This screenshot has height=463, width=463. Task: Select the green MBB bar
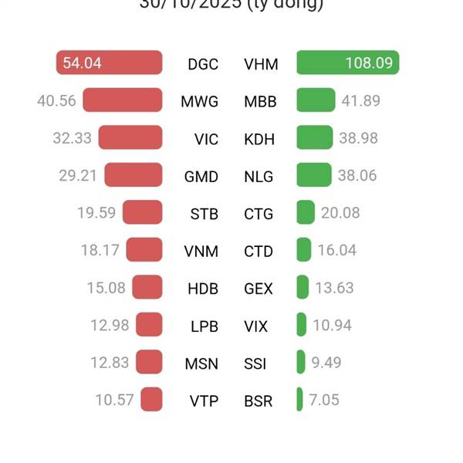[x=316, y=100]
